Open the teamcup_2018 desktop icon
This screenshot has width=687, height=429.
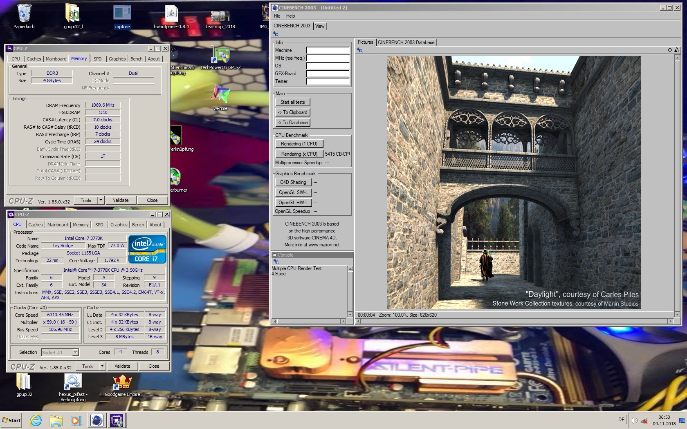click(x=220, y=16)
